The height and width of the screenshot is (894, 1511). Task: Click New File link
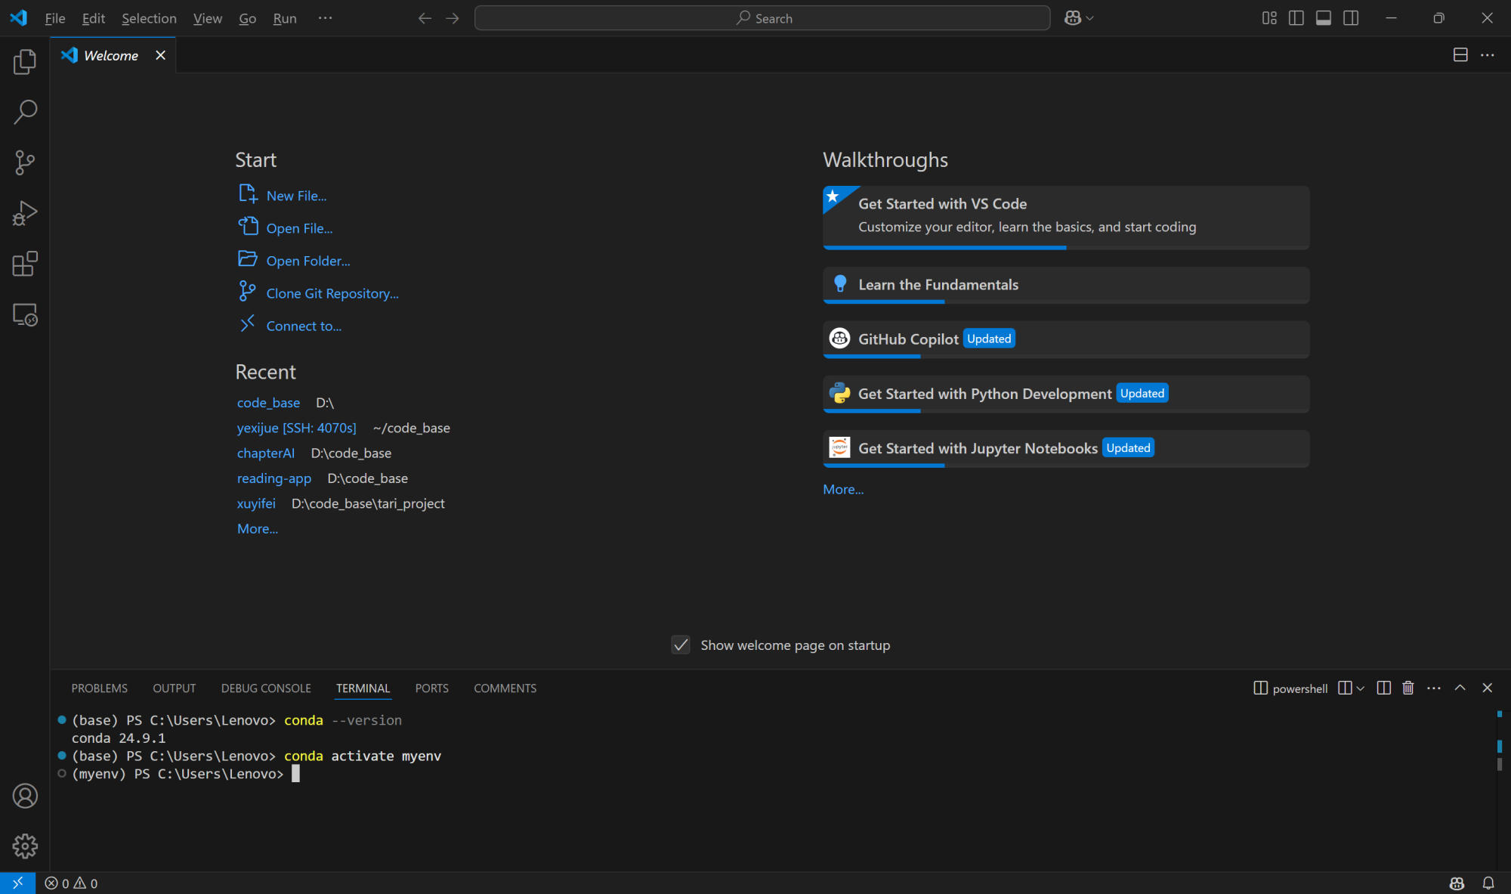tap(296, 195)
